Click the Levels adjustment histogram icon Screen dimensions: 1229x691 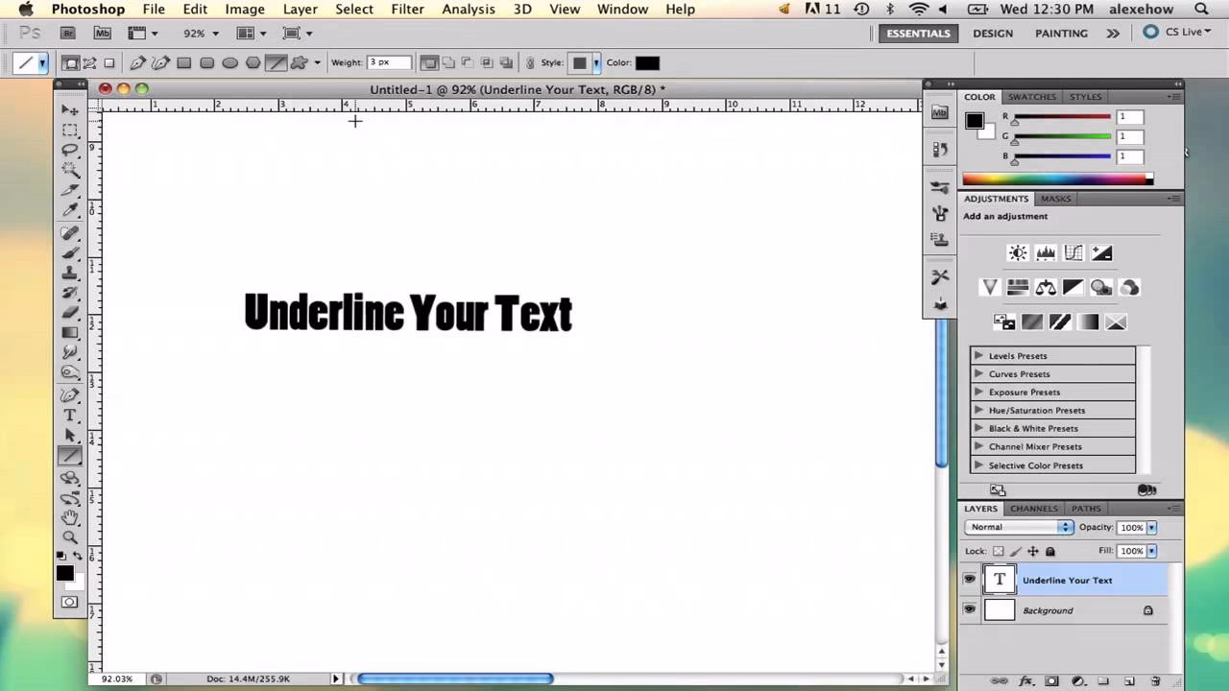[1045, 252]
